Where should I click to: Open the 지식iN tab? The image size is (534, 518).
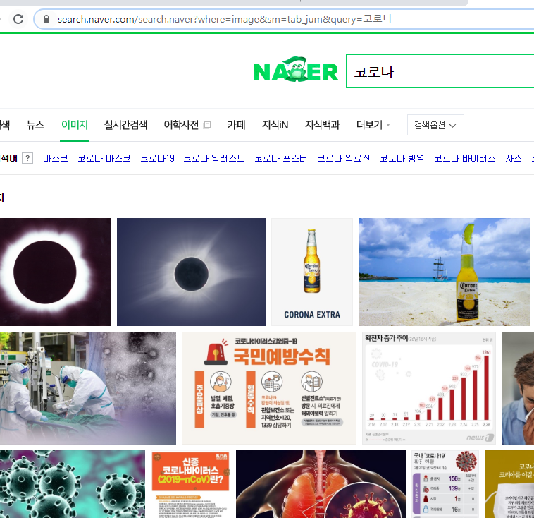tap(275, 125)
